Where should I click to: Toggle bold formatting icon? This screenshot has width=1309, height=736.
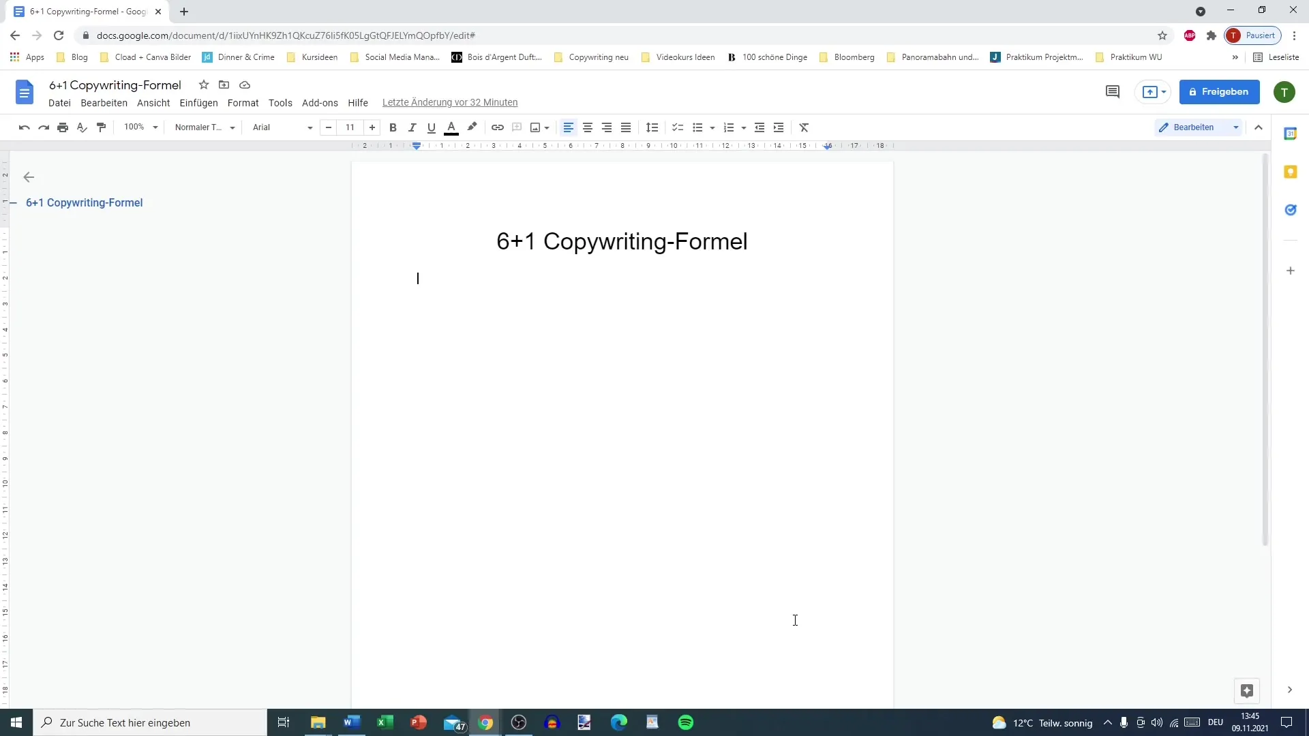pyautogui.click(x=393, y=127)
